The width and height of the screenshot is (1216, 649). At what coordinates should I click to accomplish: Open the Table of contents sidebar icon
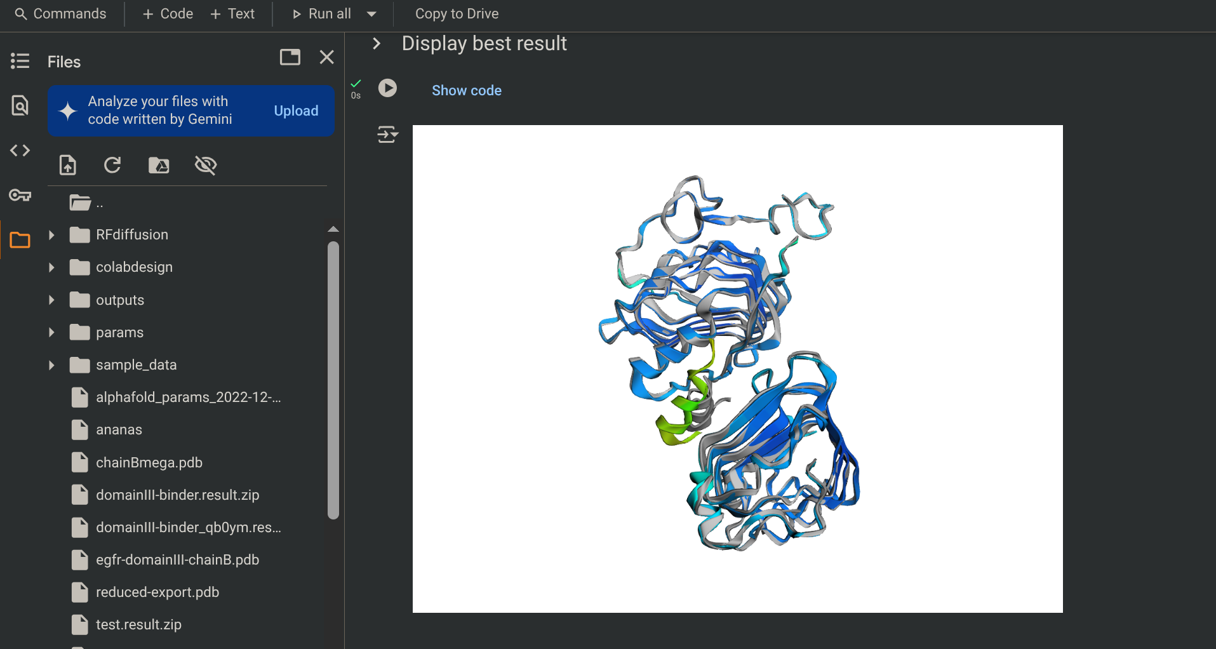tap(20, 61)
